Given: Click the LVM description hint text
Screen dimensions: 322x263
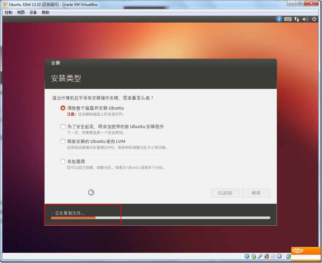Looking at the screenshot, I should pos(117,147).
